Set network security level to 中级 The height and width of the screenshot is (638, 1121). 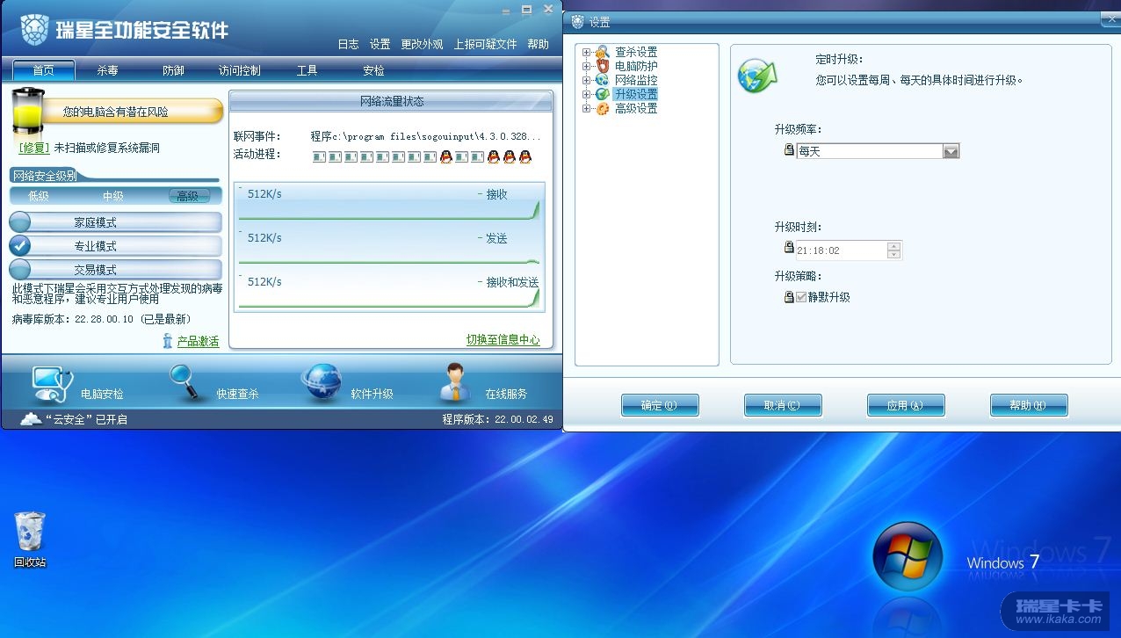pos(113,196)
